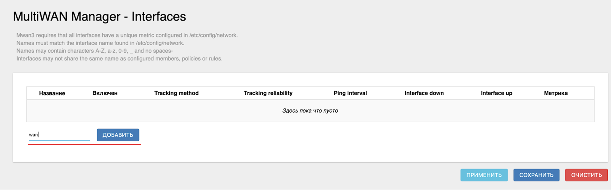Click the Включен column header
Image resolution: width=611 pixels, height=190 pixels.
point(105,93)
